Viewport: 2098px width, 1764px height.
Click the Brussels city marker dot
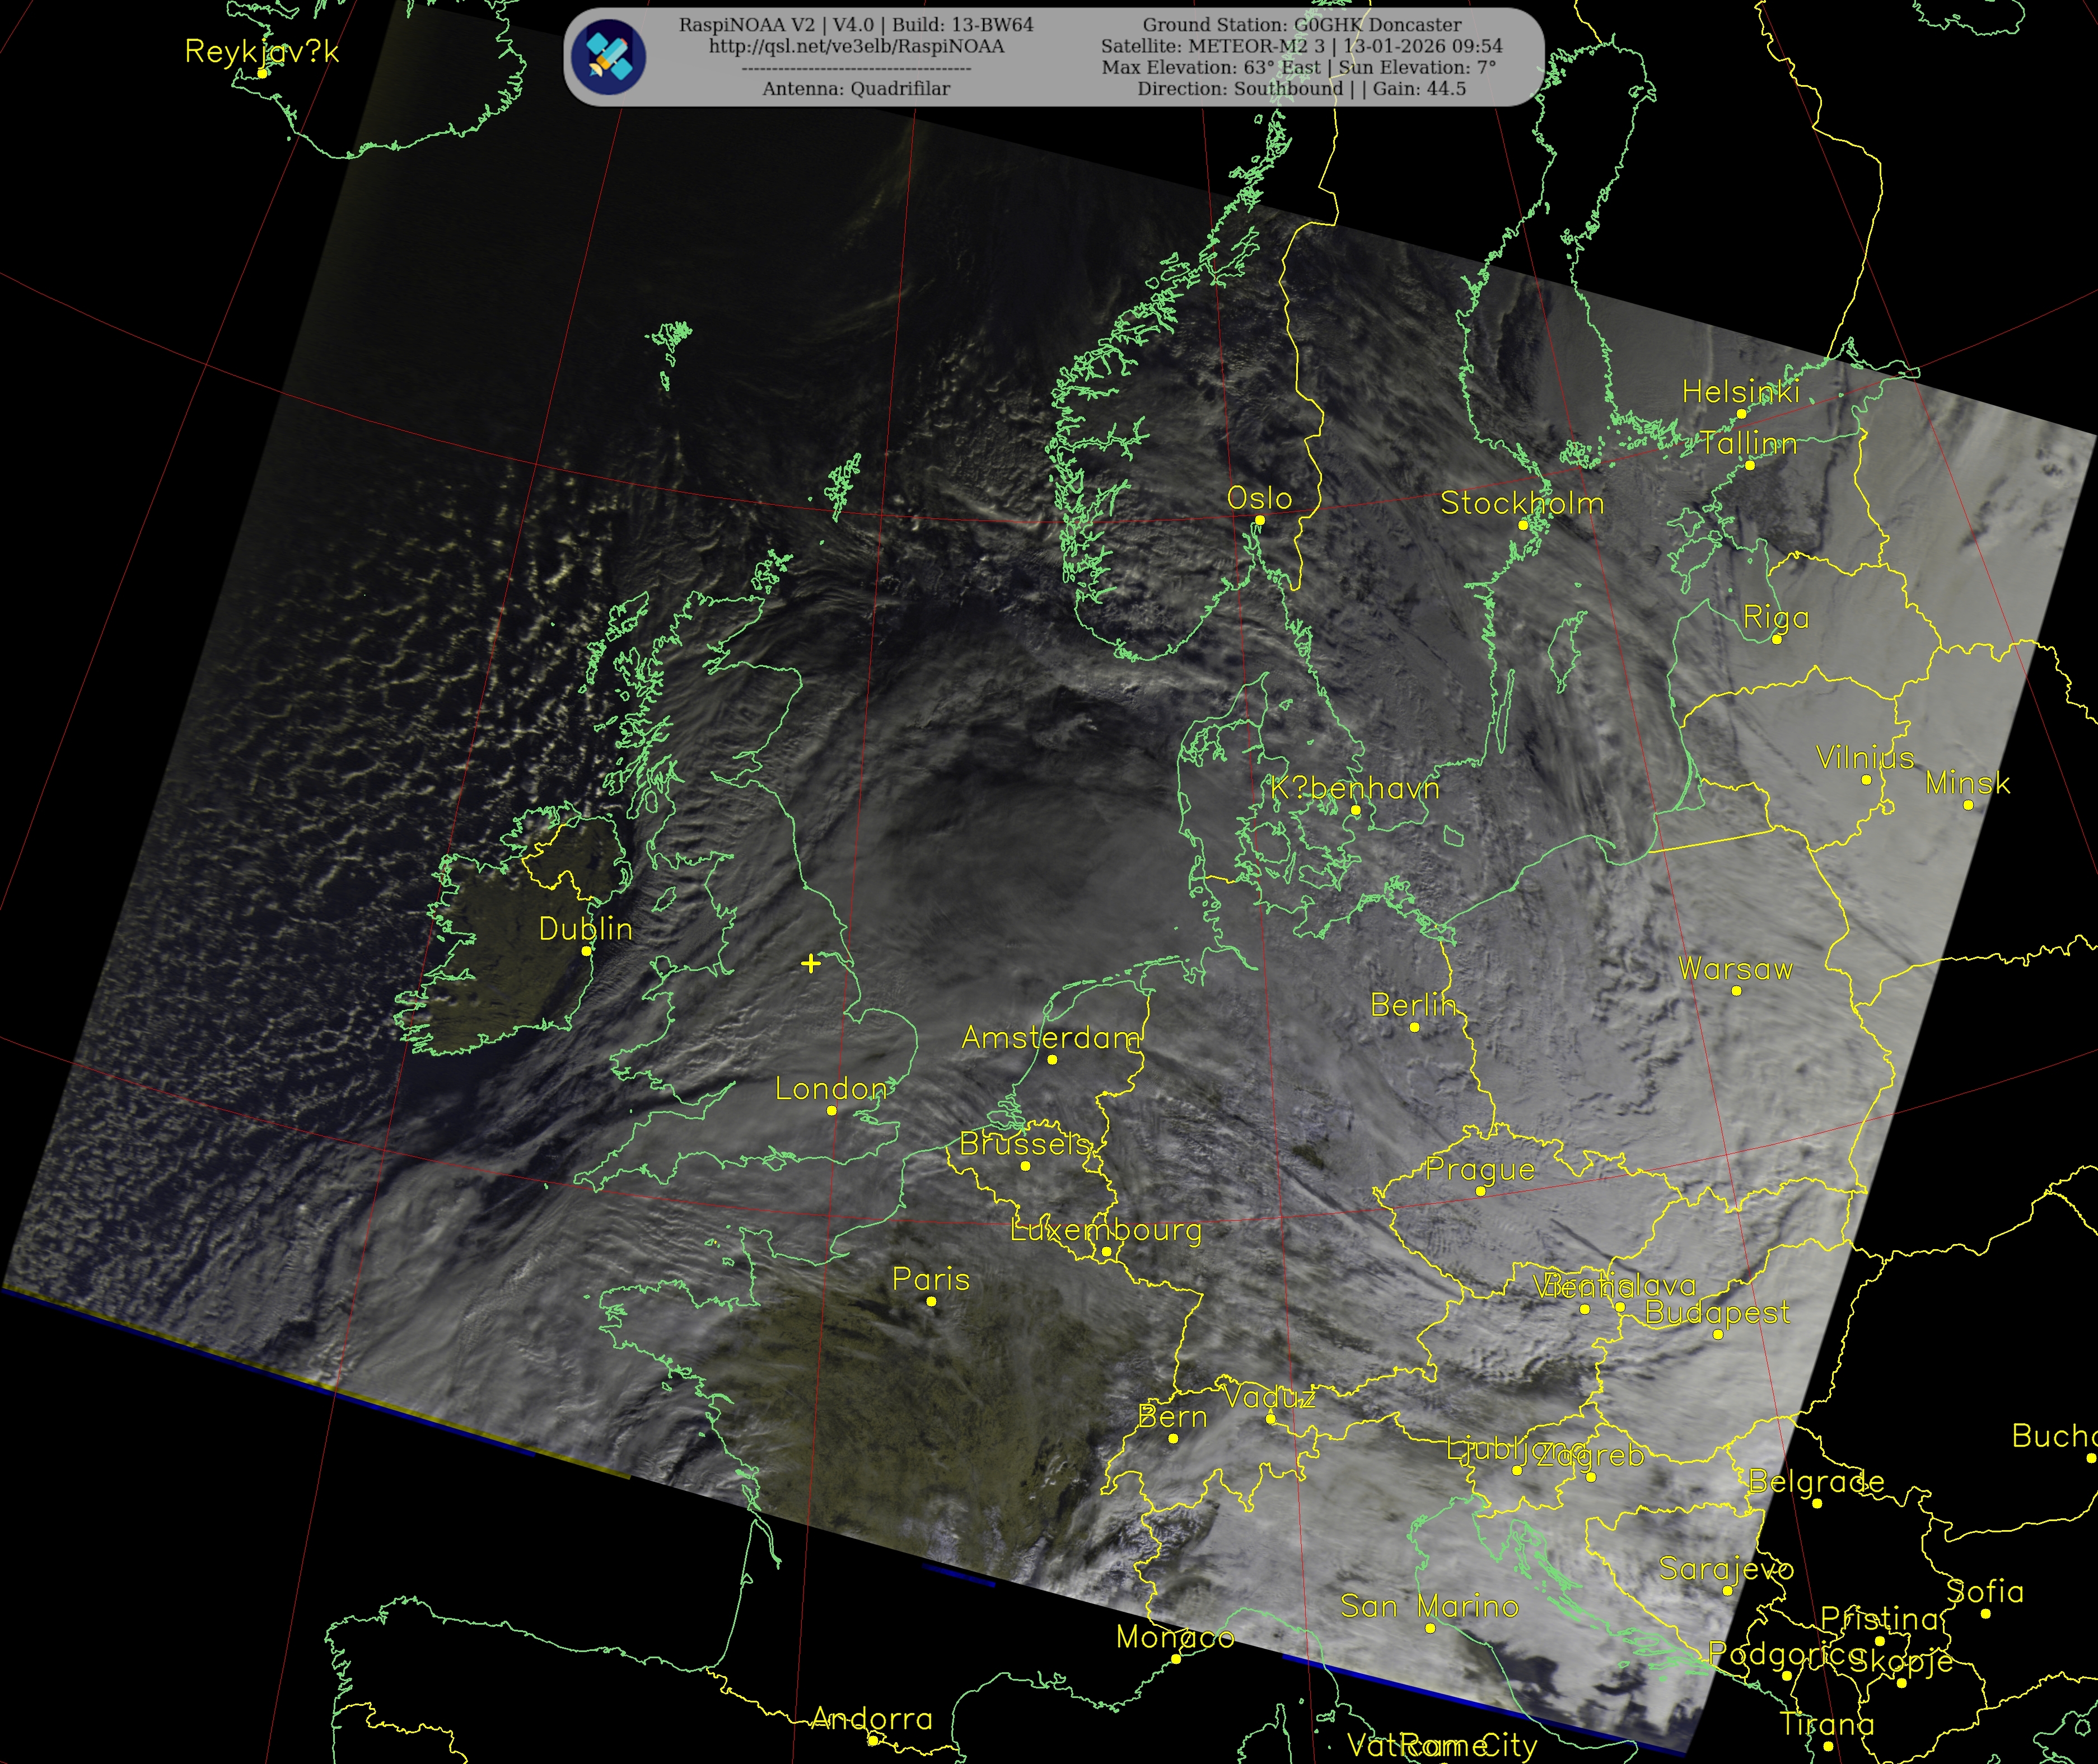pyautogui.click(x=1026, y=1166)
